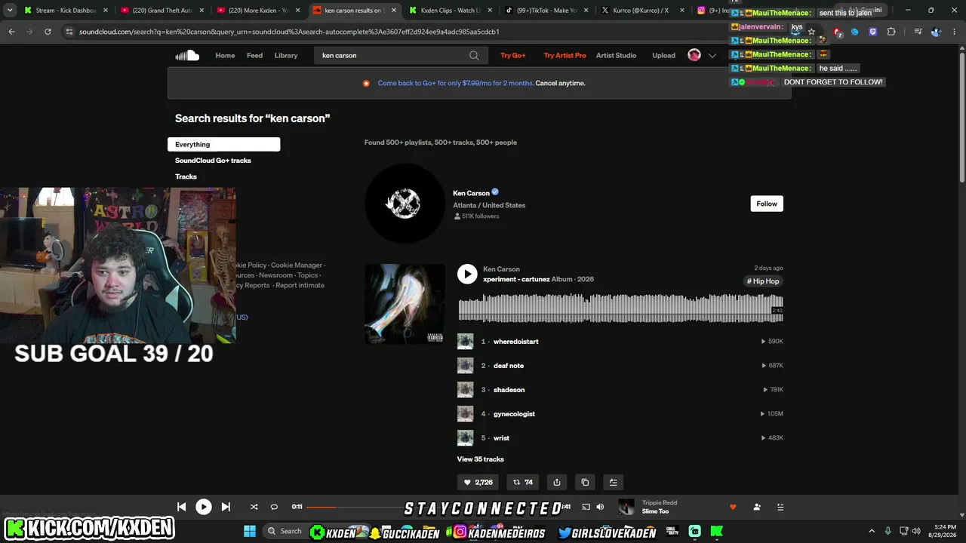Image resolution: width=966 pixels, height=543 pixels.
Task: Seek in the album waveform
Action: (x=620, y=308)
